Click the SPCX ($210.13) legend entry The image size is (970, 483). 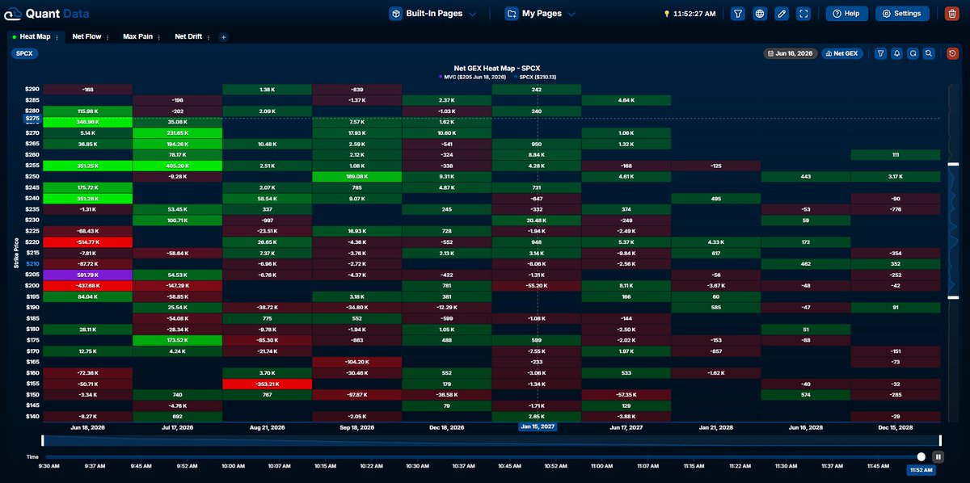point(536,77)
